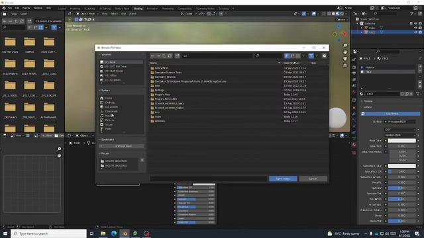Open the filter settings dropdown arrow
Viewport: 424px width, 238px height.
pos(317,56)
